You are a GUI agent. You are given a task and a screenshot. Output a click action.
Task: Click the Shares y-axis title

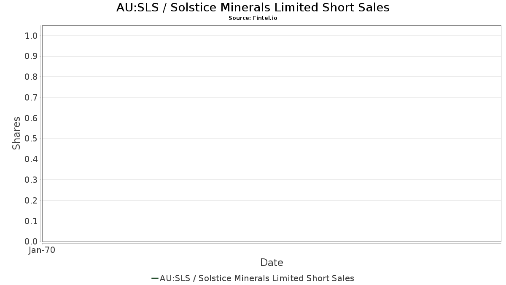[x=16, y=133]
